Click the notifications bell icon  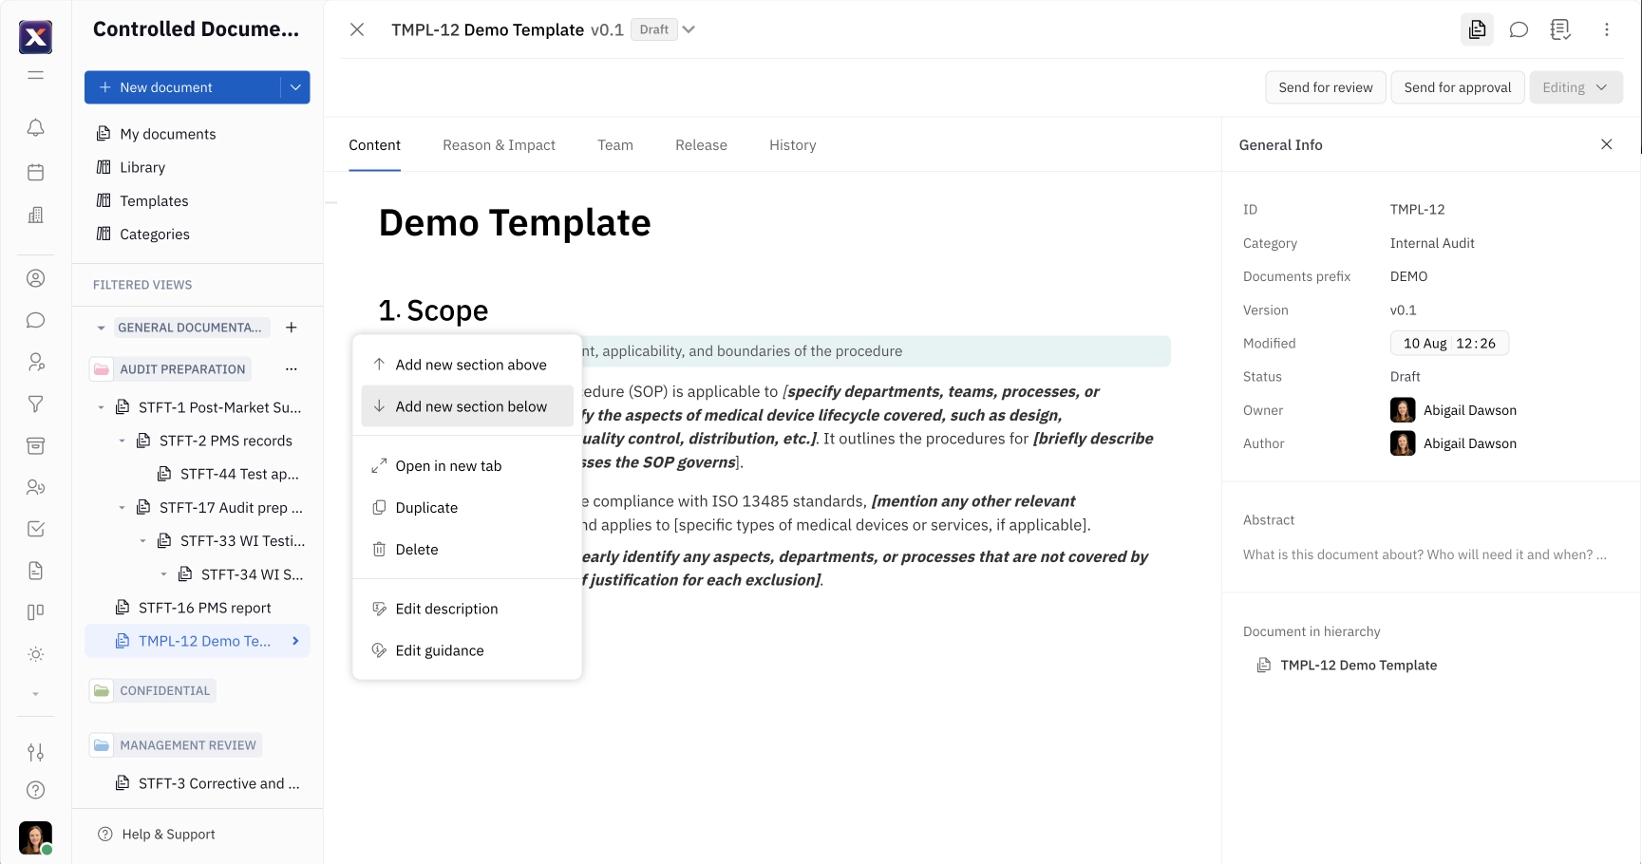point(35,127)
